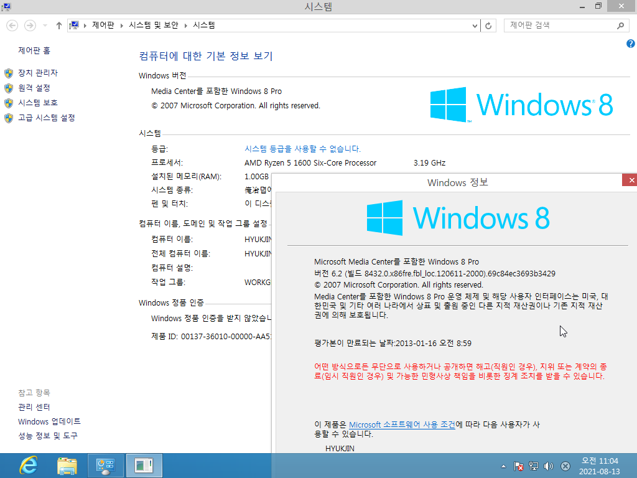Screen dimensions: 637x478
Task: Refresh the System page
Action: tap(488, 26)
